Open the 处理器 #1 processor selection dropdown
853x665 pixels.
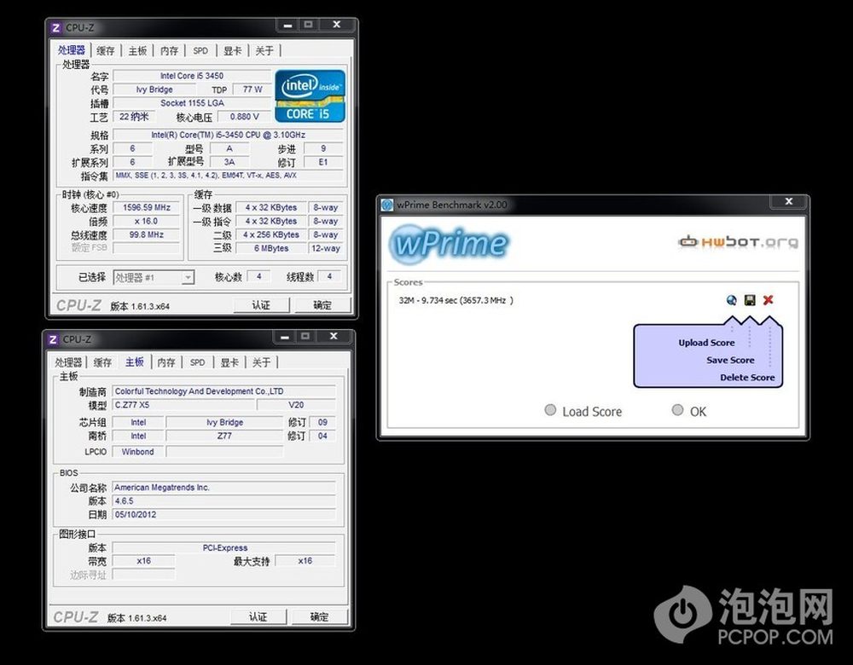[154, 277]
